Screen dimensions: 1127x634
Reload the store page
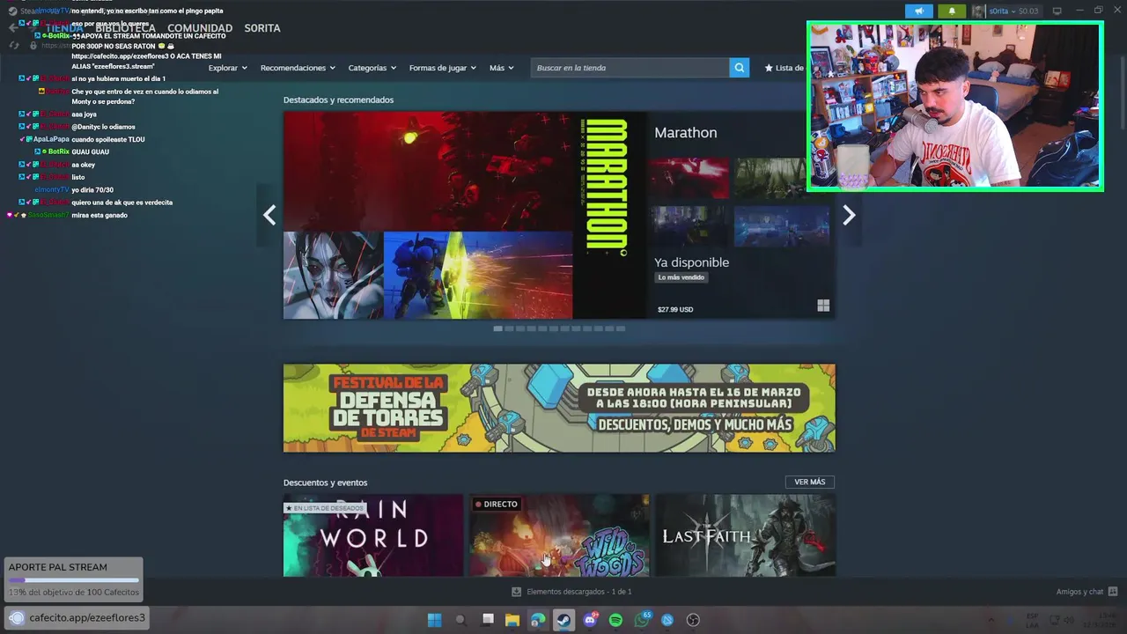coord(13,45)
